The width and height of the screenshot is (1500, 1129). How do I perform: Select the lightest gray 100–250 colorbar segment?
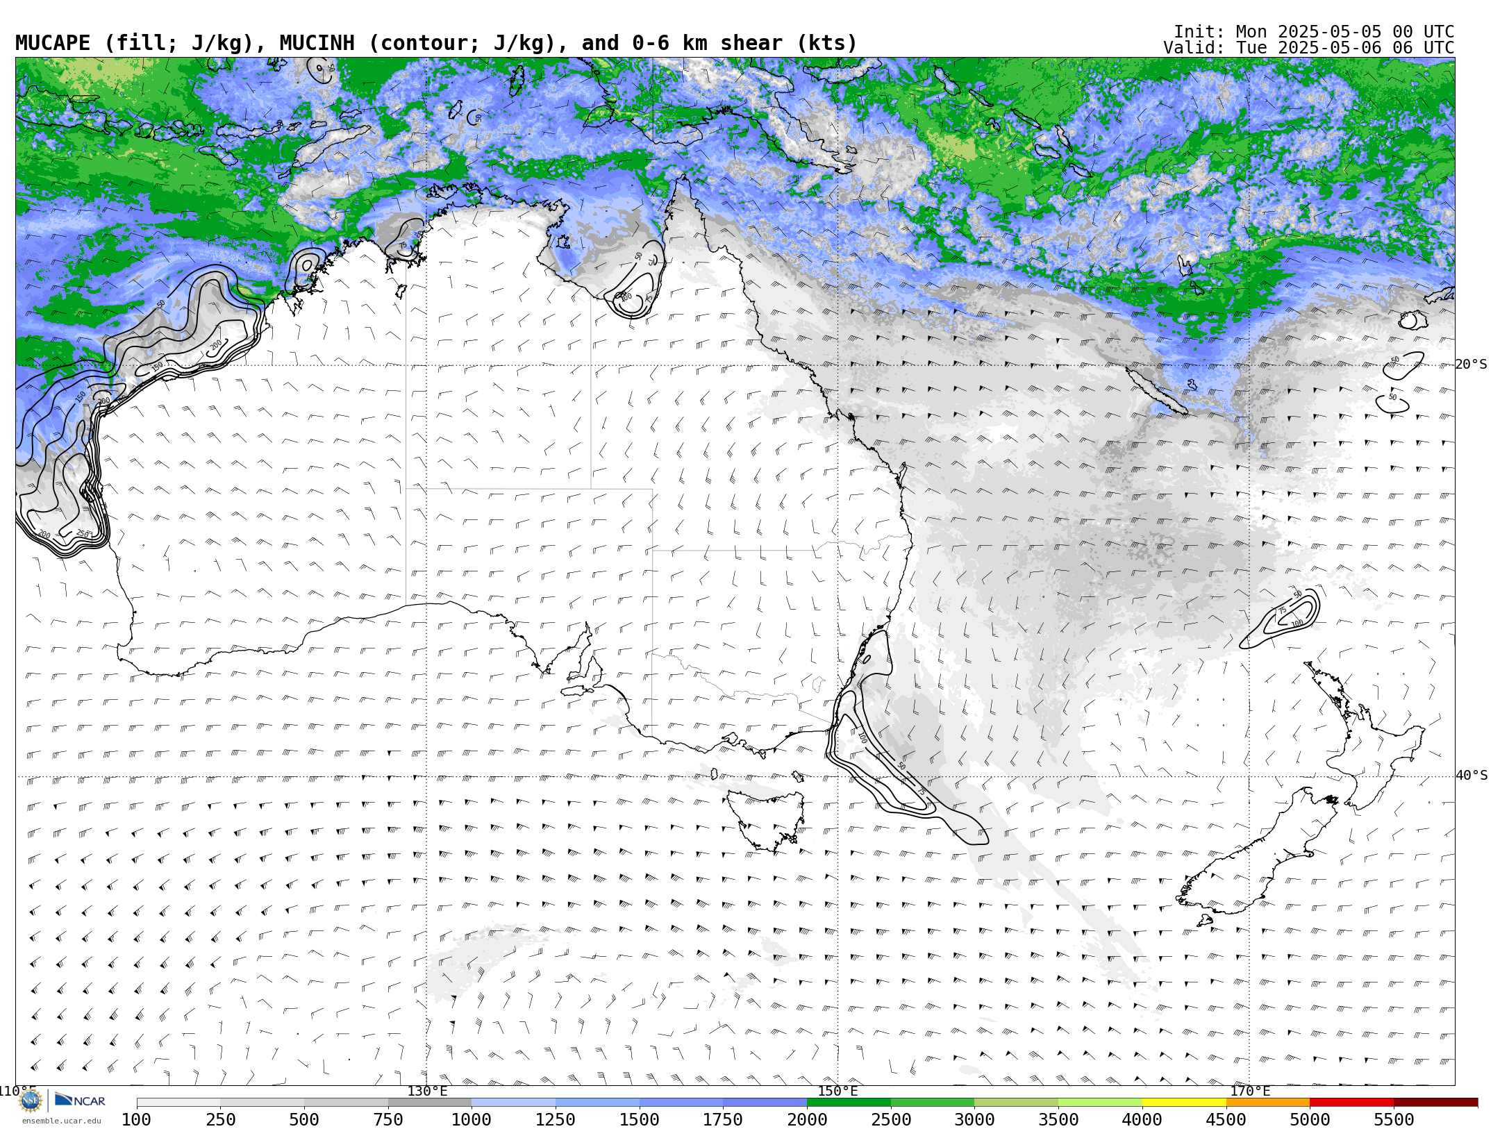tap(178, 1103)
